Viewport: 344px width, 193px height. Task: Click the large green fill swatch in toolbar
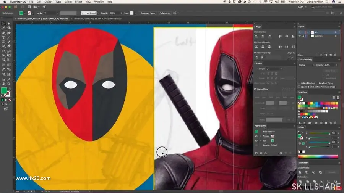click(4, 90)
